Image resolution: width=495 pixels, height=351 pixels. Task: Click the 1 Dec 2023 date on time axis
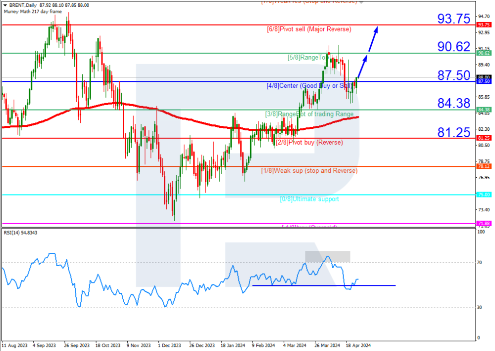point(169,346)
